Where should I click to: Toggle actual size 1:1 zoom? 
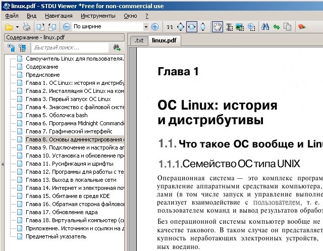pyautogui.click(x=170, y=27)
